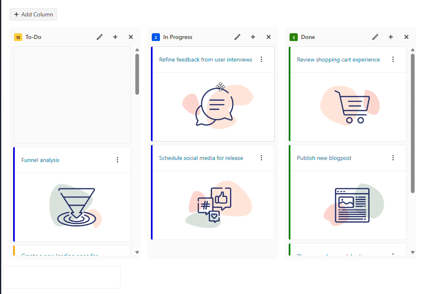Add a card to To-Do column
Screen dimensions: 431x294
[115, 37]
